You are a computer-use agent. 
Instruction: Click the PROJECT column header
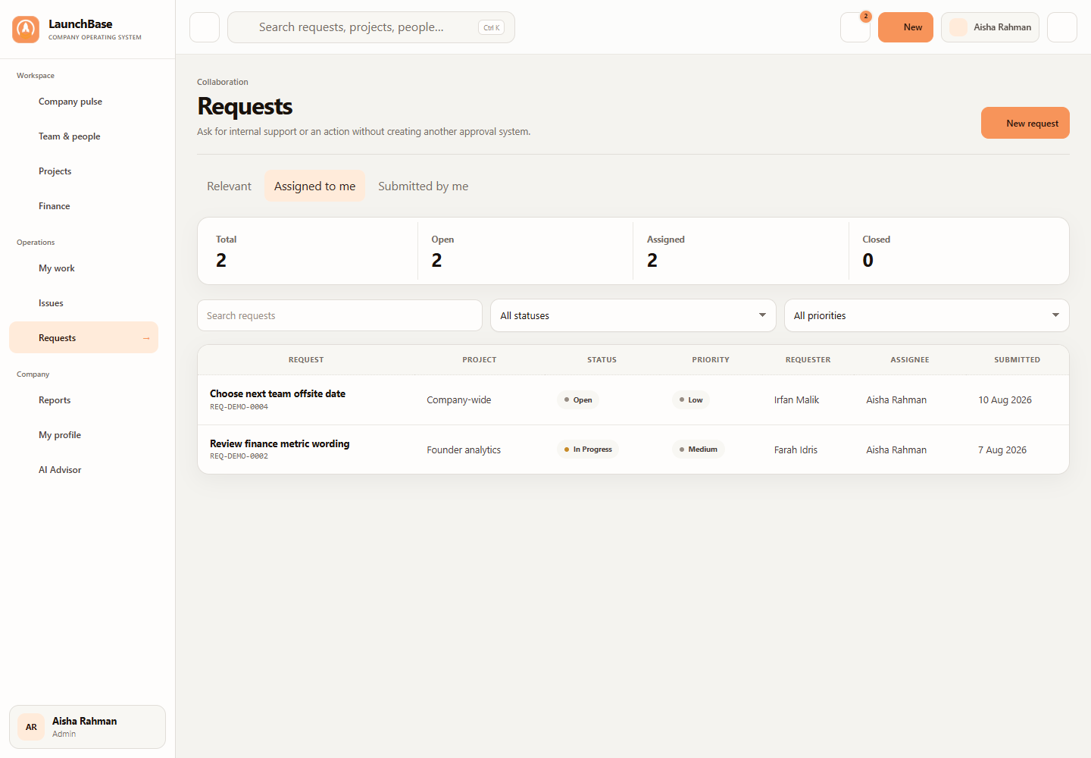coord(480,360)
